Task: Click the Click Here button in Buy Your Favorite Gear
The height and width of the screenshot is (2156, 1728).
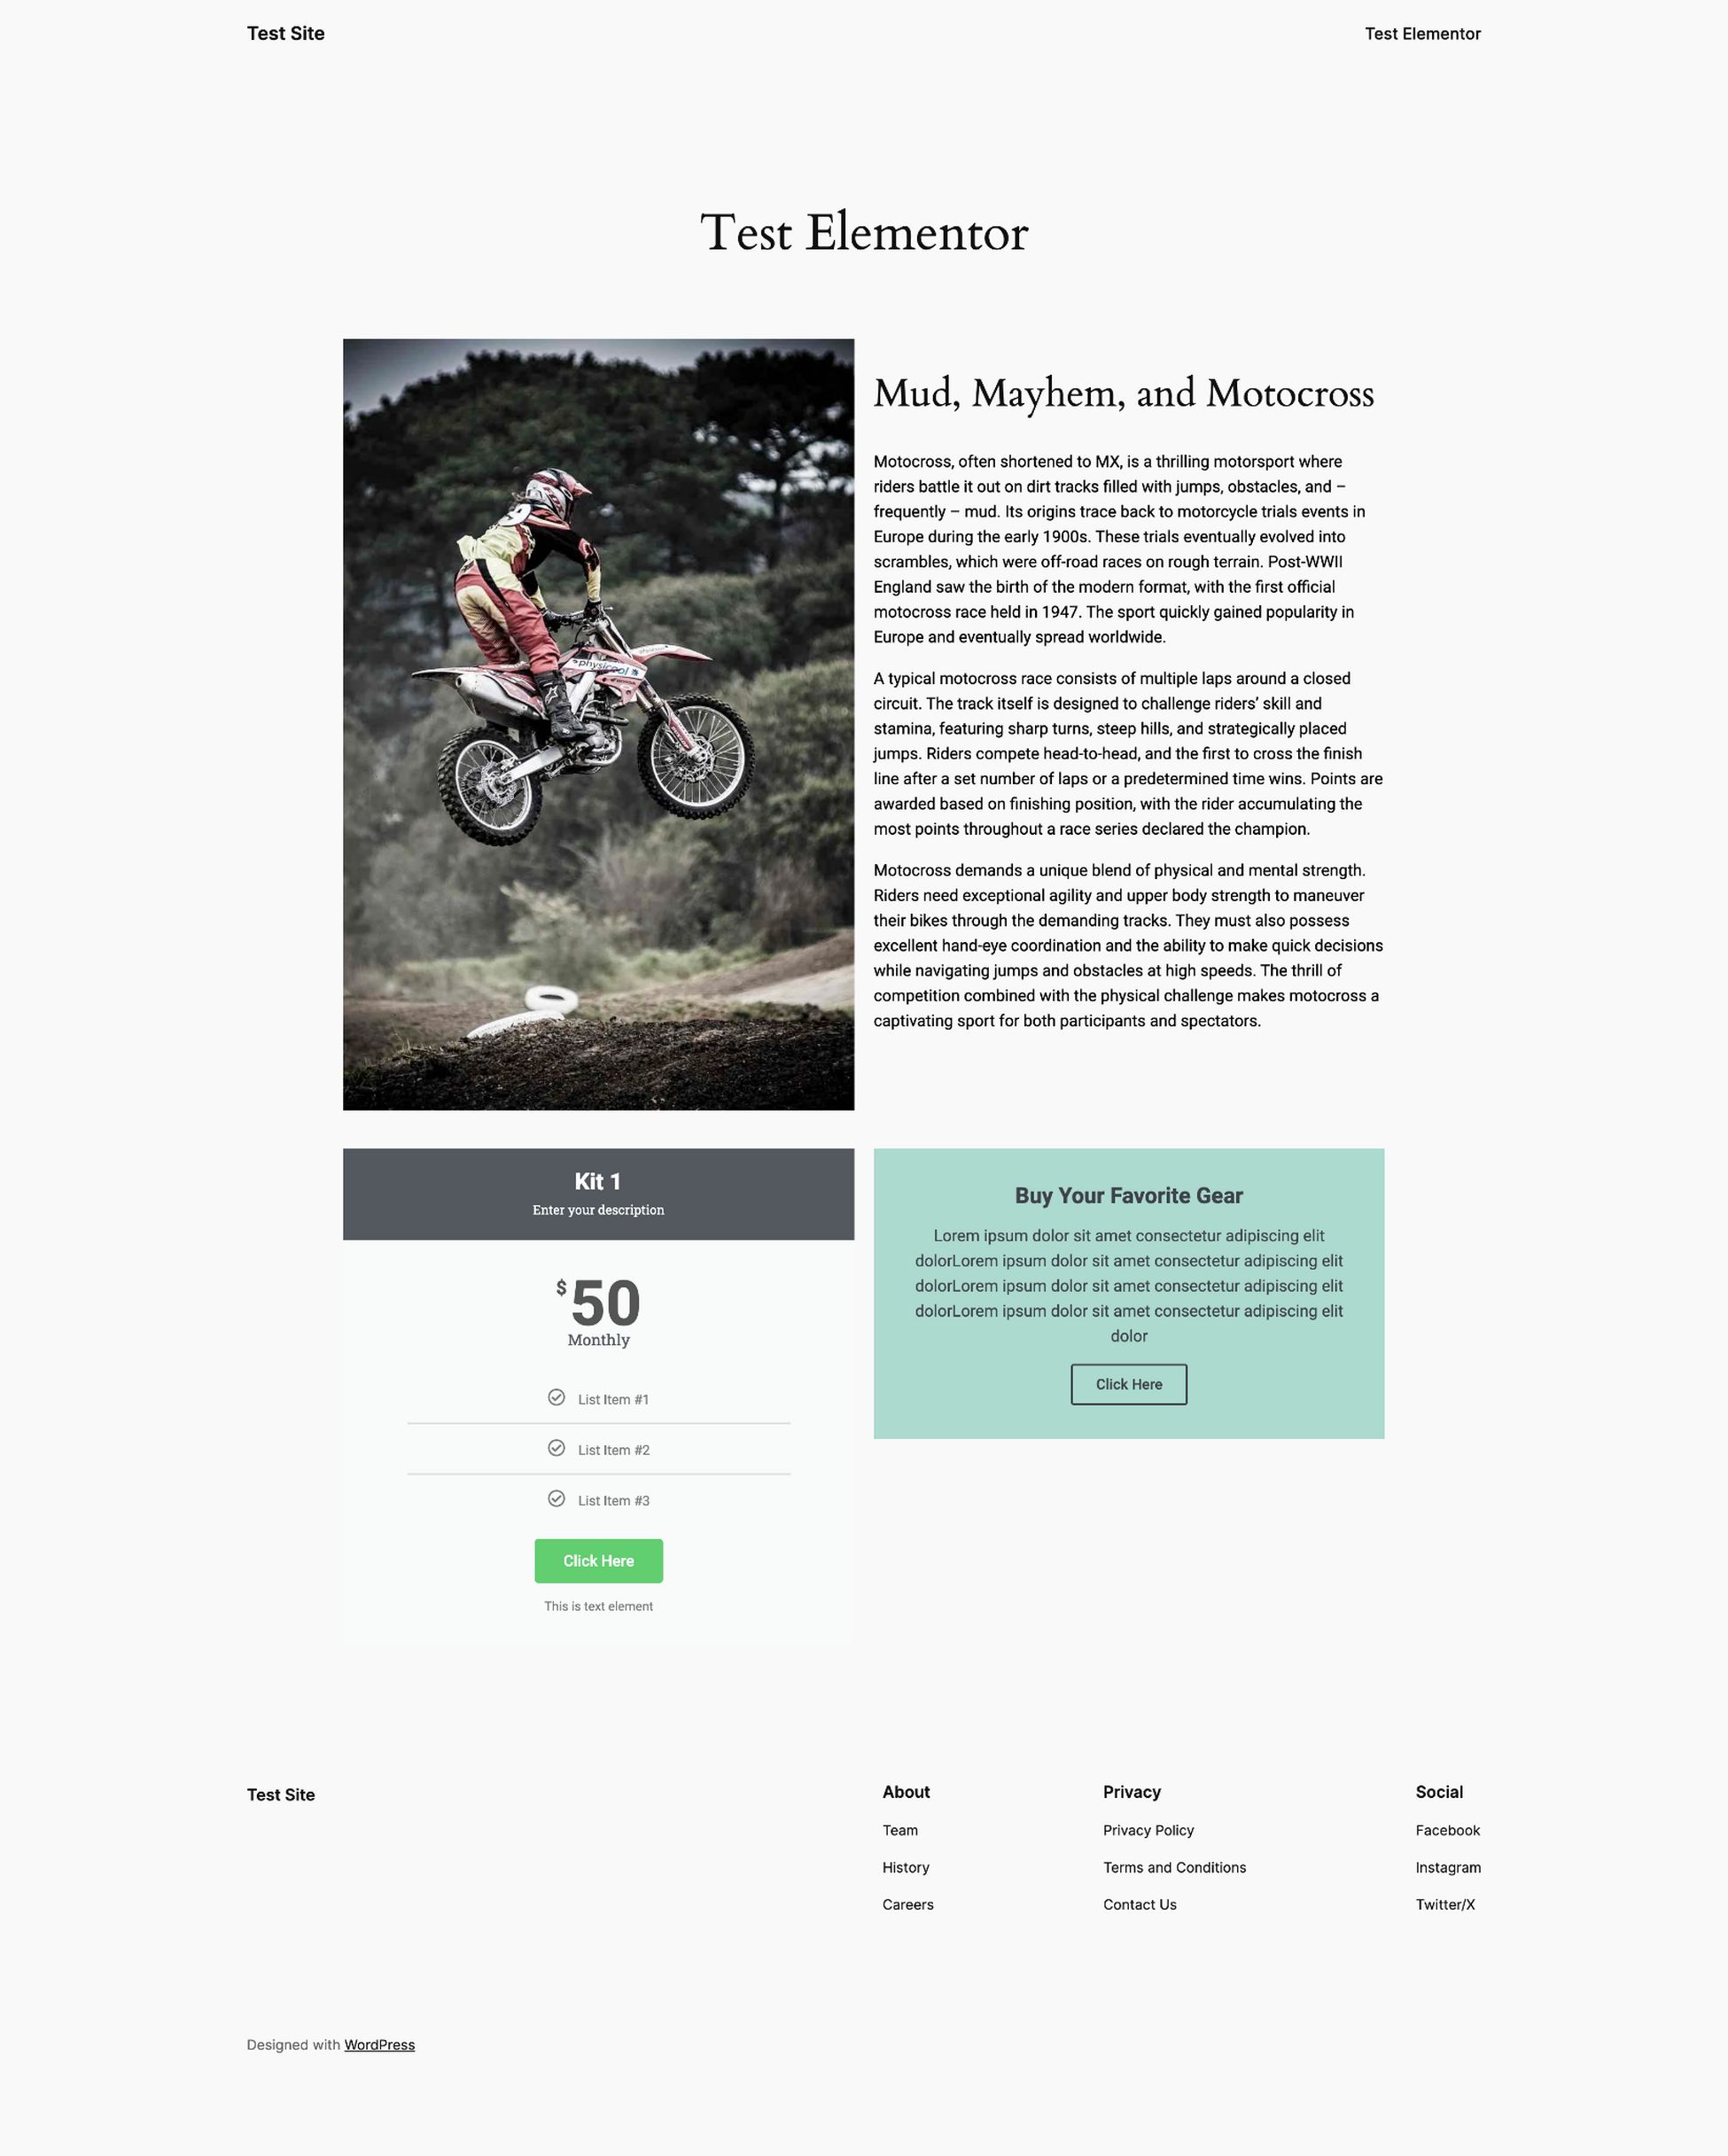Action: point(1128,1382)
